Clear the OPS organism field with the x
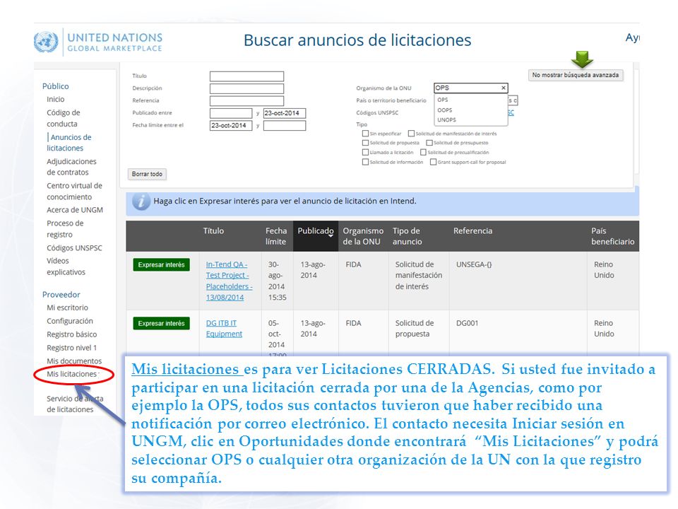678x509 pixels. click(504, 88)
